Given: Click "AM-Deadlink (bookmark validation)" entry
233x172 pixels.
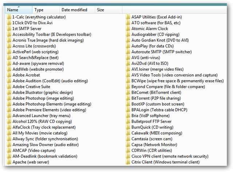Looking at the screenshot, I should (45, 156).
